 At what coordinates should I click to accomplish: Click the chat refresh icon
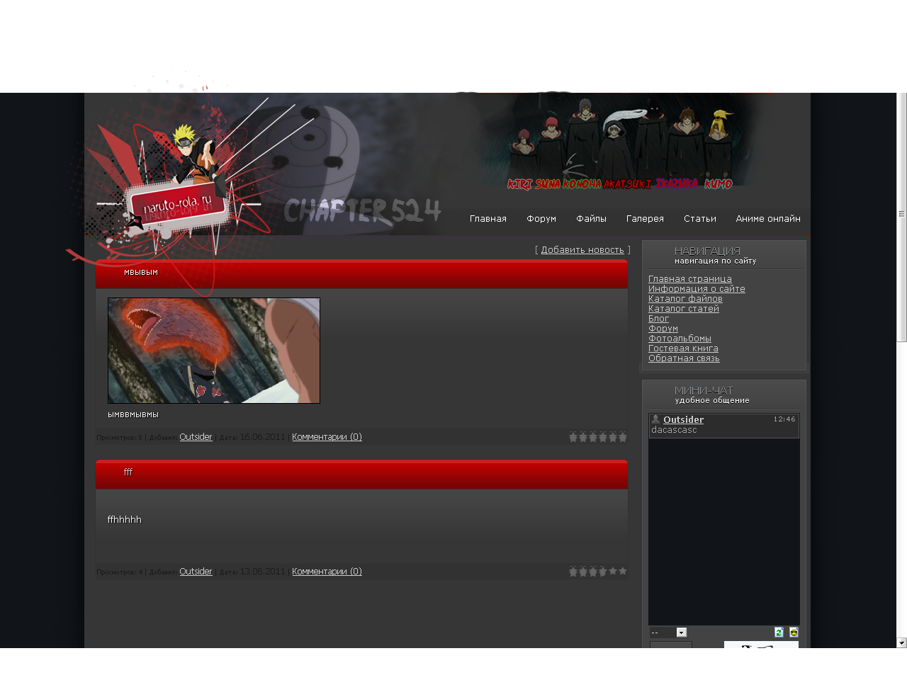coord(779,632)
